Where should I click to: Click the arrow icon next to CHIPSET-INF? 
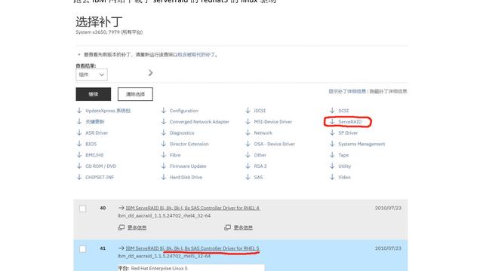click(79, 177)
